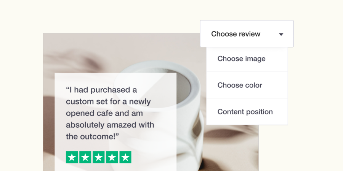Click the dropdown caret beside Choose review
Screen dimensions: 343x171
281,34
